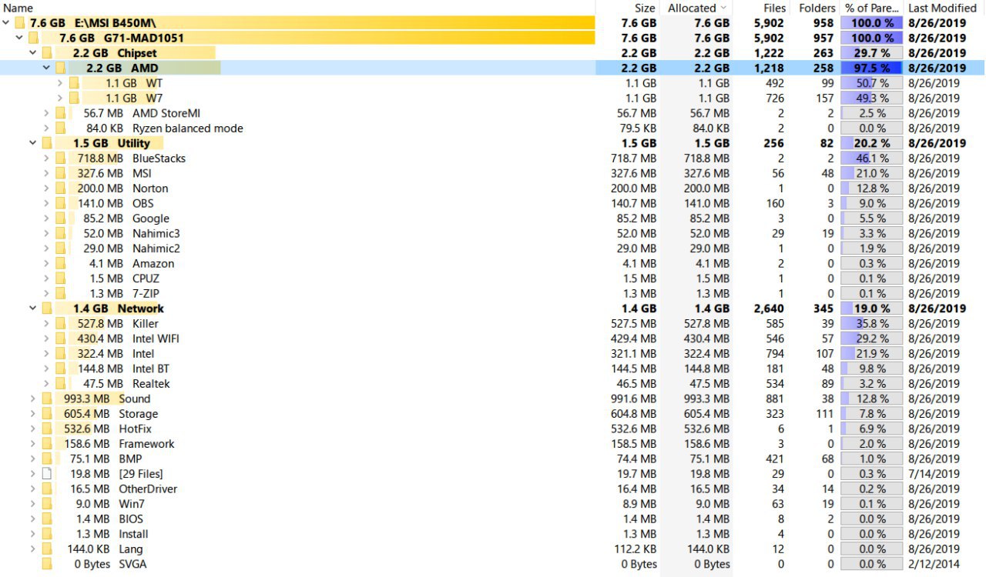The width and height of the screenshot is (986, 577).
Task: Click the folder icon of OBS row
Action: tap(60, 203)
